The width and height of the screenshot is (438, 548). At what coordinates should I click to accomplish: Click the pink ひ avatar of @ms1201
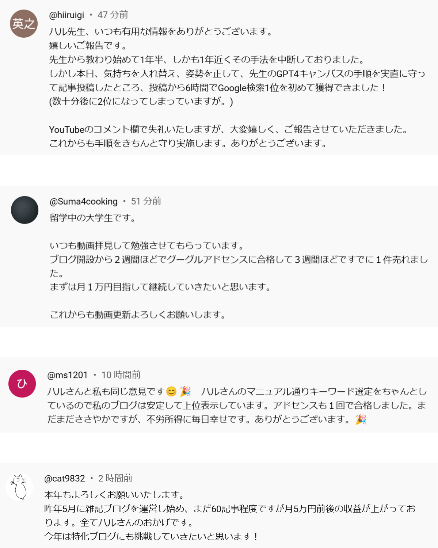click(x=22, y=384)
